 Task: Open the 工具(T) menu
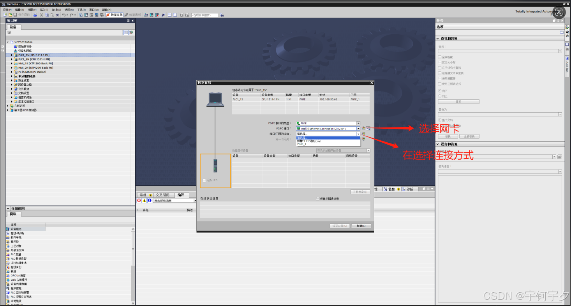pos(81,10)
